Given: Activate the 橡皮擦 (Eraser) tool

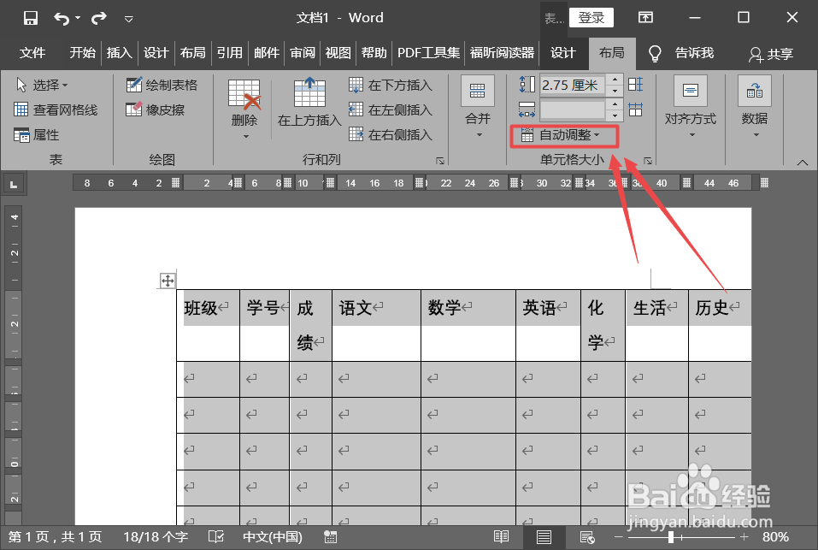Looking at the screenshot, I should 156,109.
